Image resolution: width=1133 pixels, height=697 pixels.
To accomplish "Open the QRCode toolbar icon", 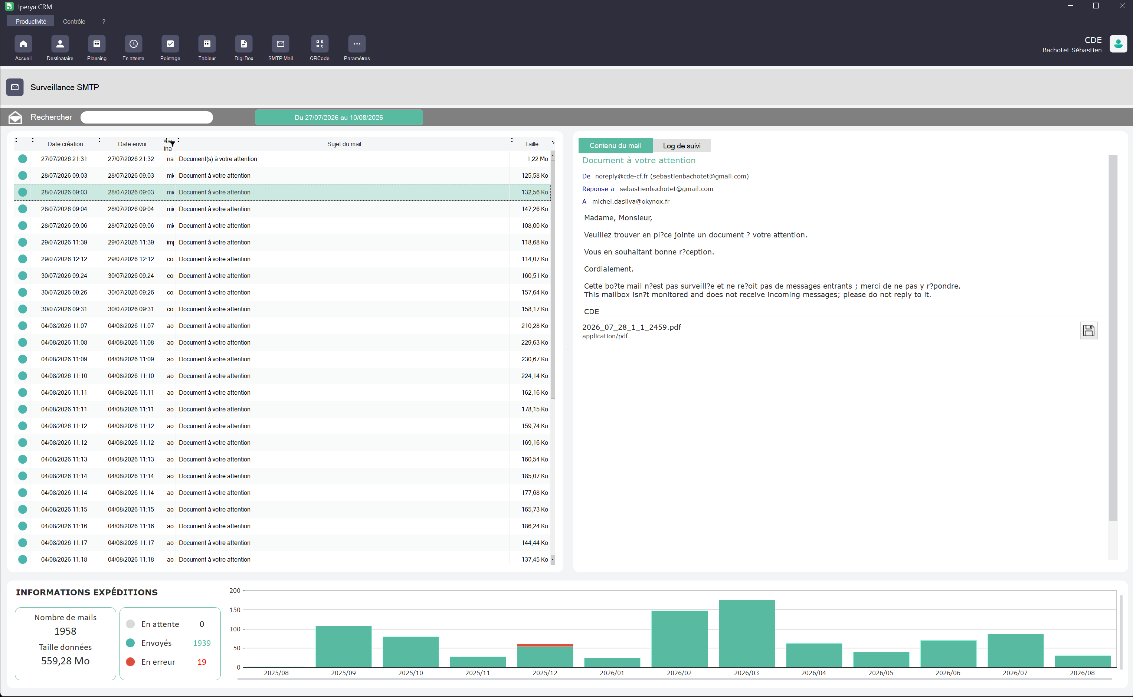I will 320,44.
